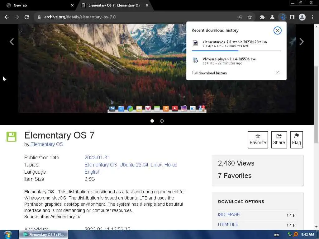The image size is (319, 239).
Task: Click the taskbar keyboard icon
Action: 277,235
